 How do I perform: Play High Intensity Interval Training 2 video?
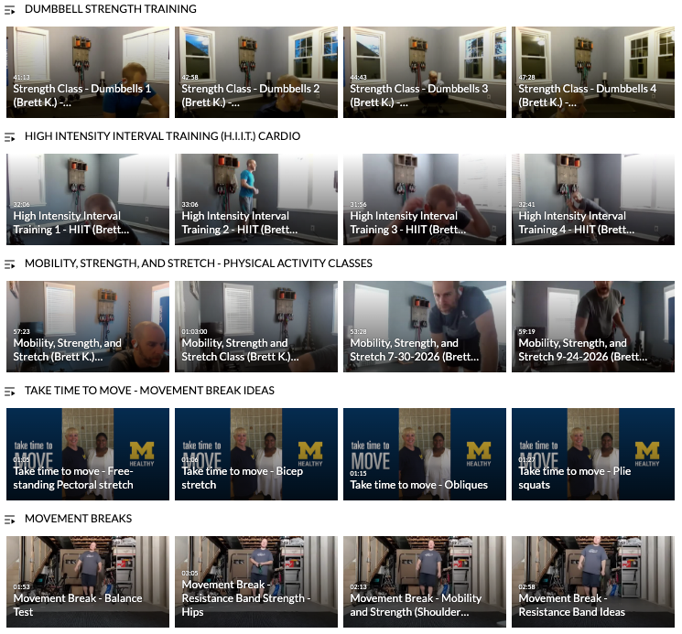[256, 199]
